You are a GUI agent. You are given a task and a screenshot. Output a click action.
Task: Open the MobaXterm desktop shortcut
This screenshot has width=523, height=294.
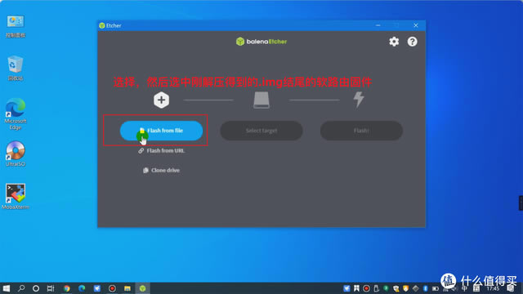tap(16, 196)
